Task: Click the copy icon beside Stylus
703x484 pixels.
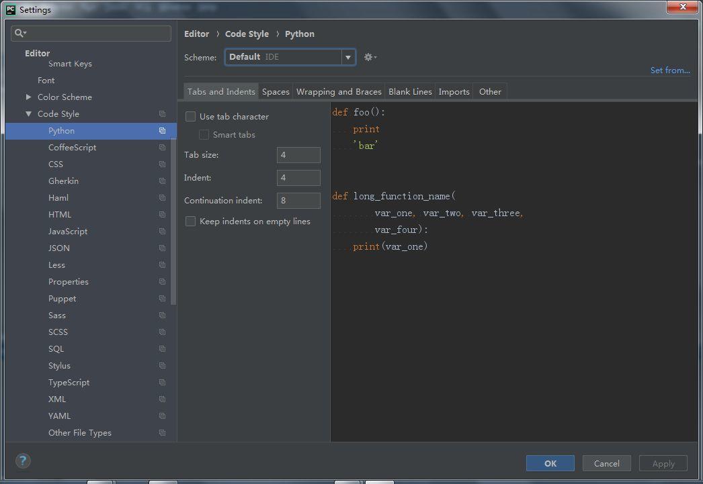Action: pos(162,366)
